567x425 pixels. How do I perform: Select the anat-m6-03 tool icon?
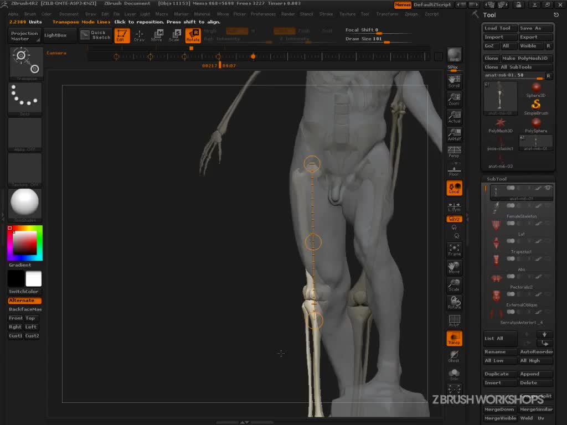click(501, 161)
